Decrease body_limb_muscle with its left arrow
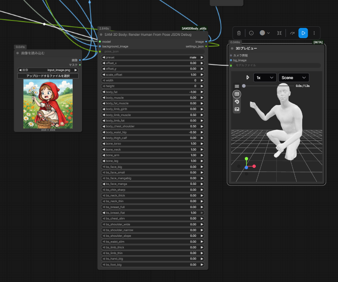 coord(104,115)
